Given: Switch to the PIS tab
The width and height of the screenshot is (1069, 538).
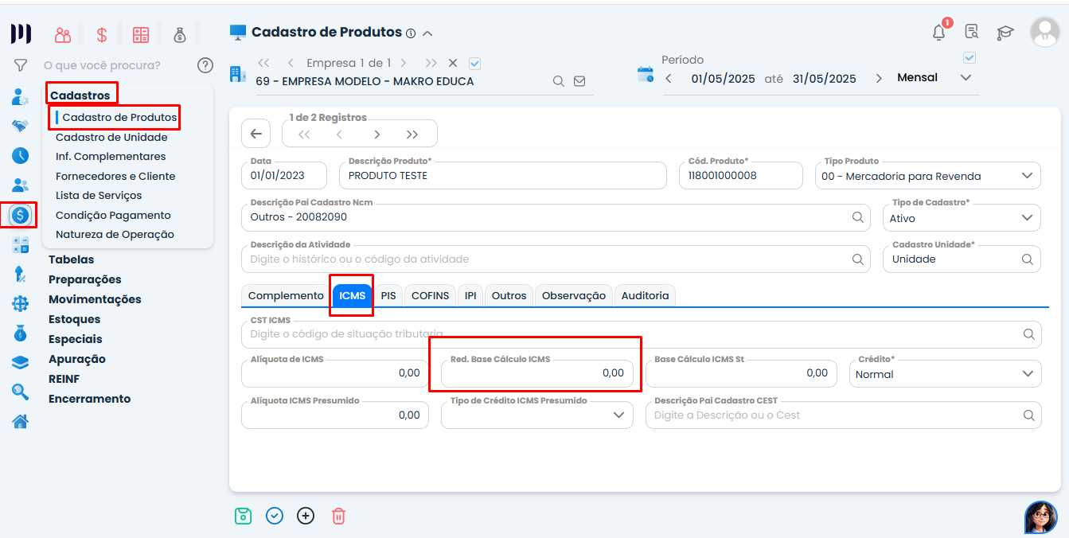Looking at the screenshot, I should coord(388,295).
